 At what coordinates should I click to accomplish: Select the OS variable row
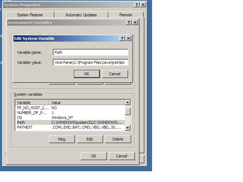coord(69,118)
